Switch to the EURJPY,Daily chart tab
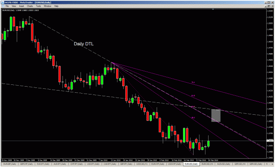This screenshot has width=275, height=167. tap(43, 164)
